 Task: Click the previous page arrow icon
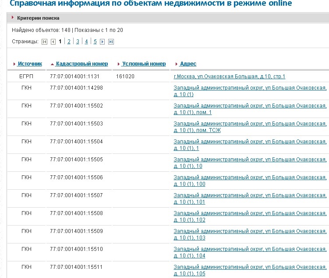pyautogui.click(x=53, y=42)
